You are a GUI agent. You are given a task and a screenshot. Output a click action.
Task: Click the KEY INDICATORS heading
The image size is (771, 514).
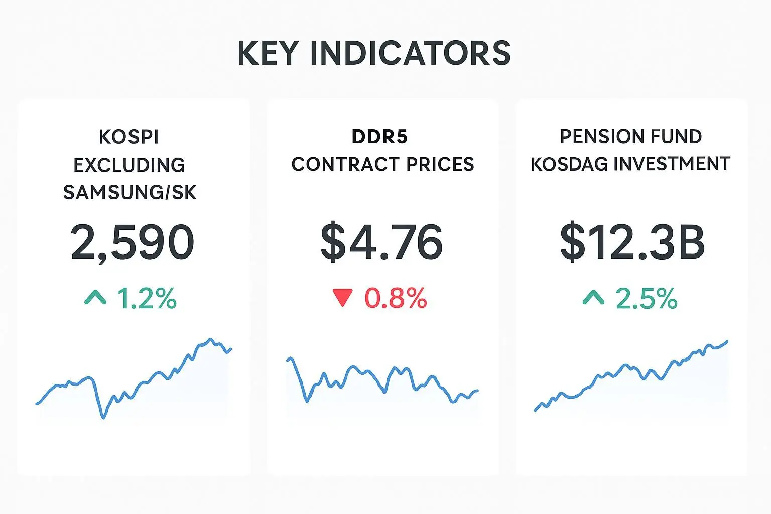click(374, 53)
